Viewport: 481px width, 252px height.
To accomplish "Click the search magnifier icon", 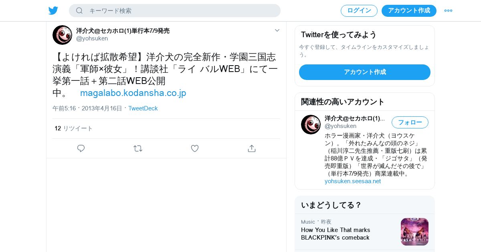I will tap(79, 11).
